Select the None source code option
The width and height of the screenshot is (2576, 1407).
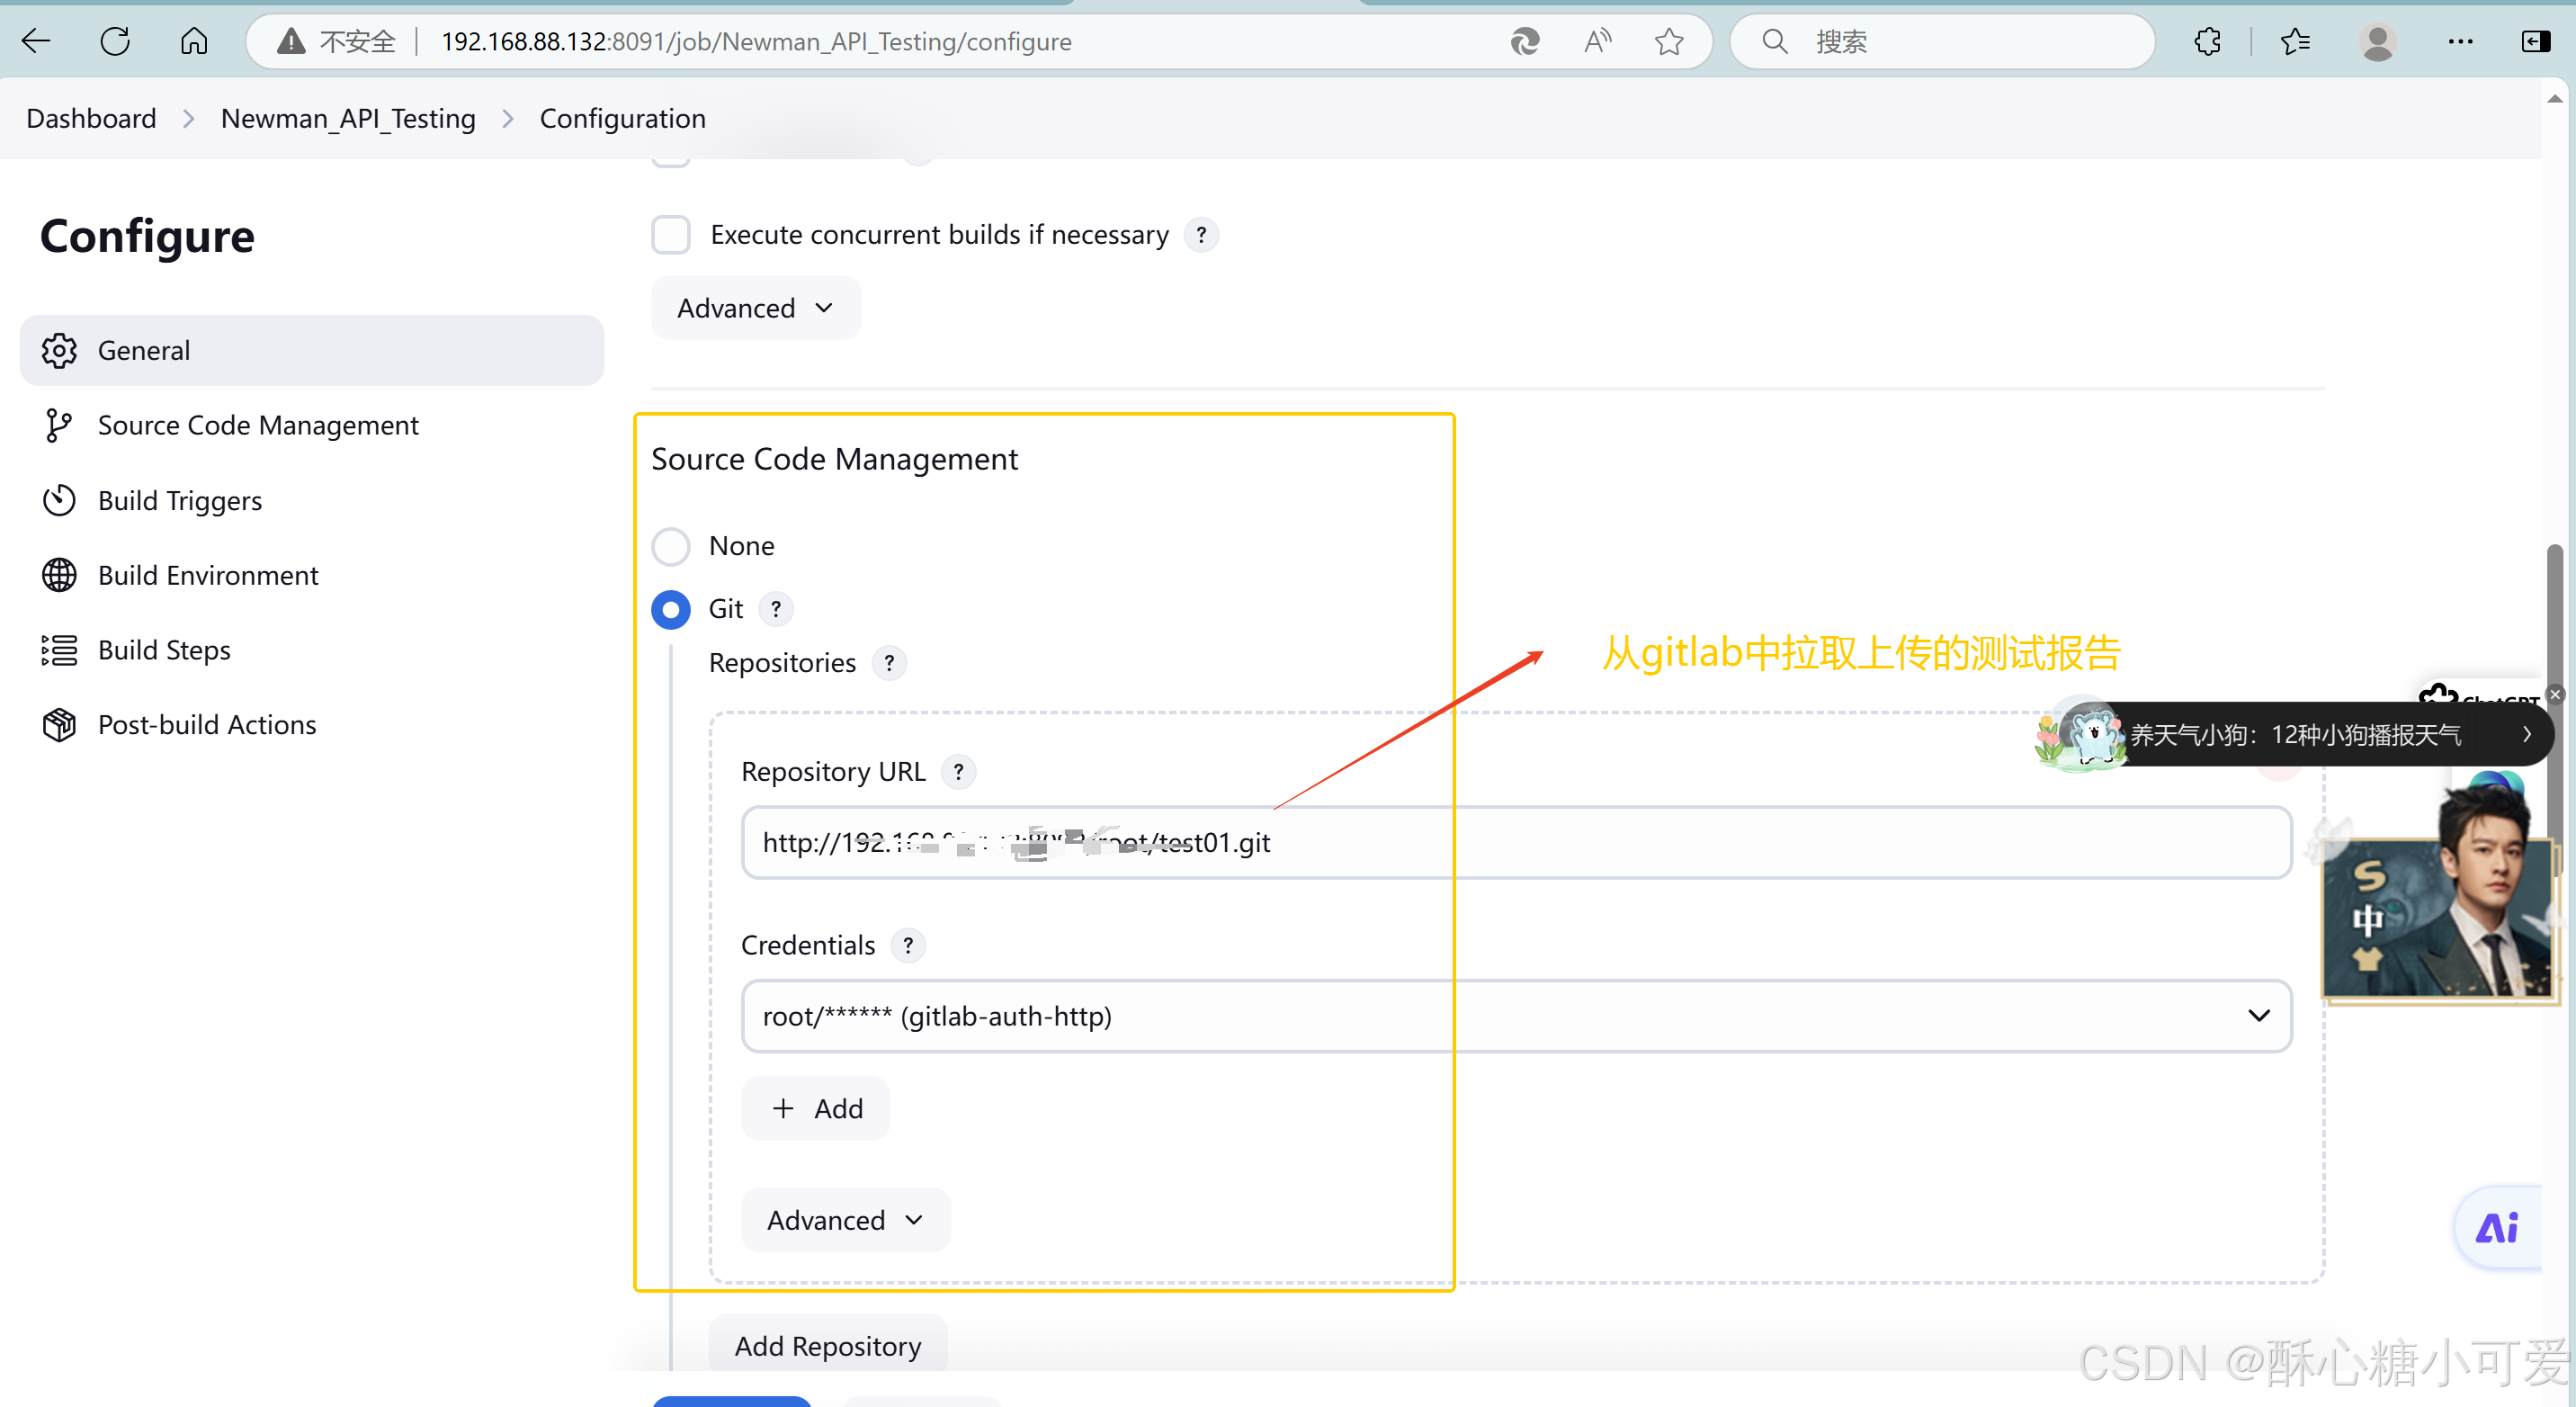pyautogui.click(x=671, y=546)
